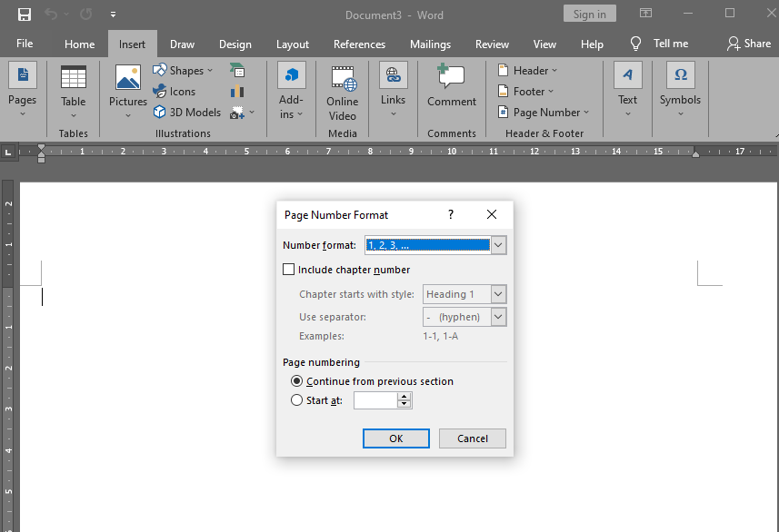Click inside the Start at number field
Image resolution: width=779 pixels, height=532 pixels.
click(x=377, y=399)
